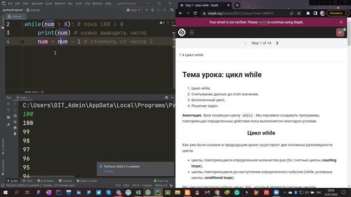
Task: Dismiss the email verification banner
Action: tap(341, 22)
